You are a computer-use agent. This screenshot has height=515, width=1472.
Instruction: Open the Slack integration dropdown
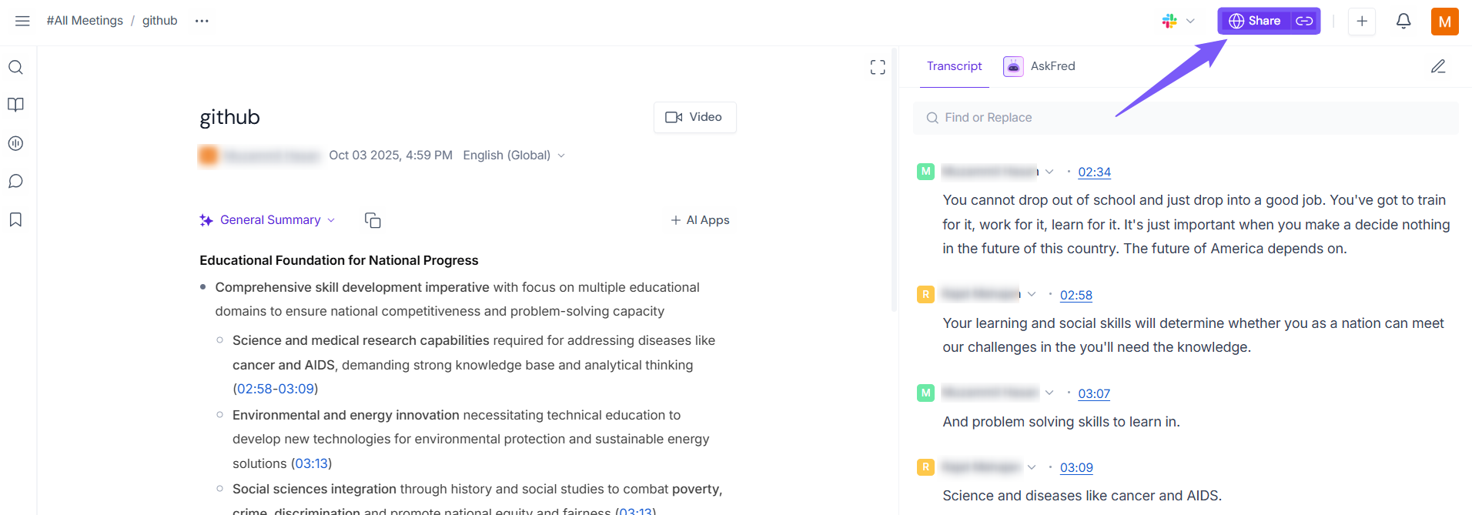[1178, 21]
